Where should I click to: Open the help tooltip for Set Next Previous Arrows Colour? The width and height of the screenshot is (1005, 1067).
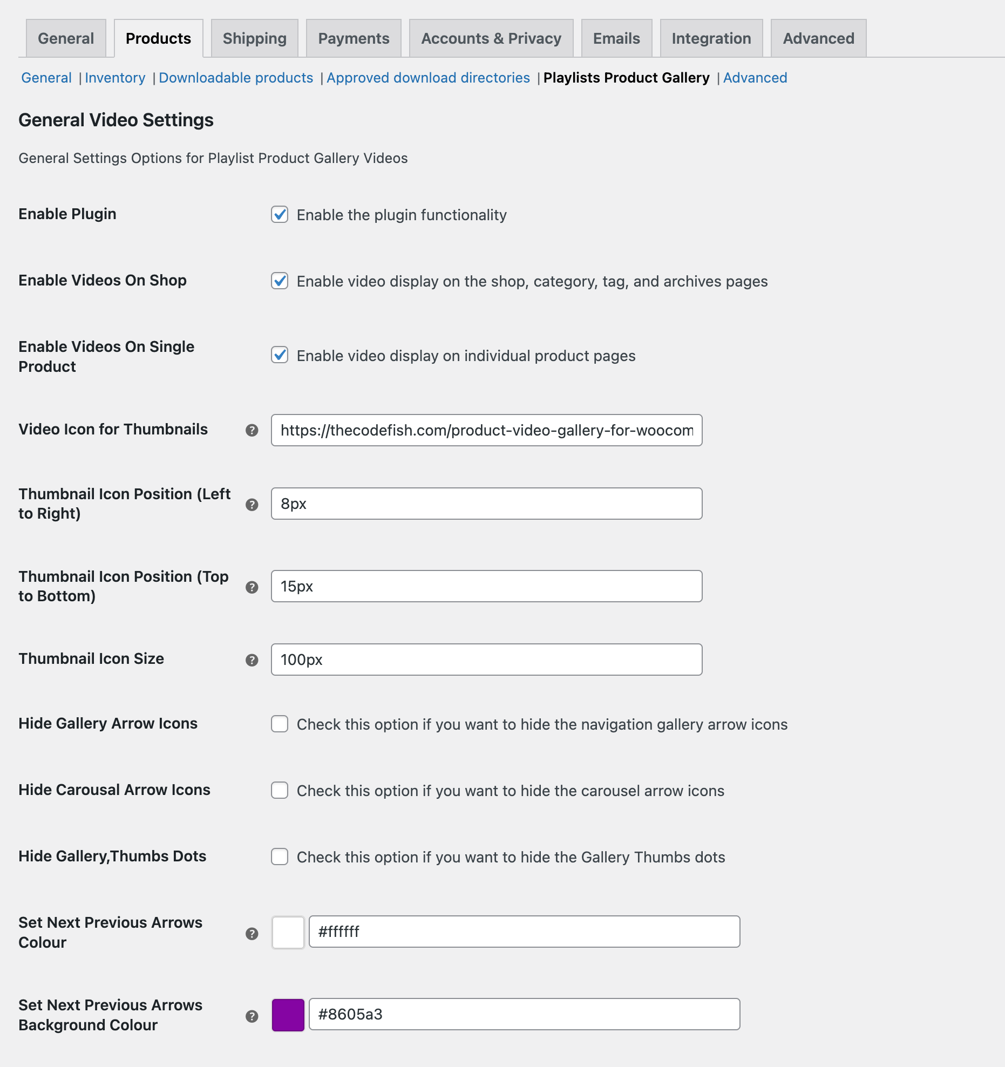pos(252,933)
